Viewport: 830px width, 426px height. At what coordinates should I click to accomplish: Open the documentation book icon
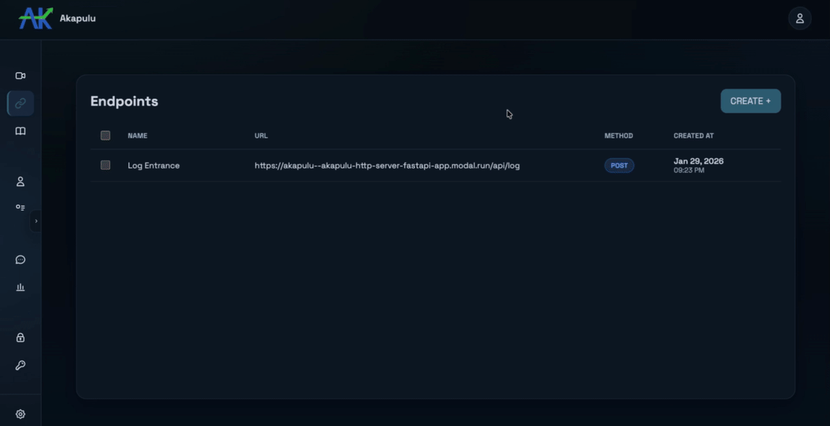tap(20, 131)
